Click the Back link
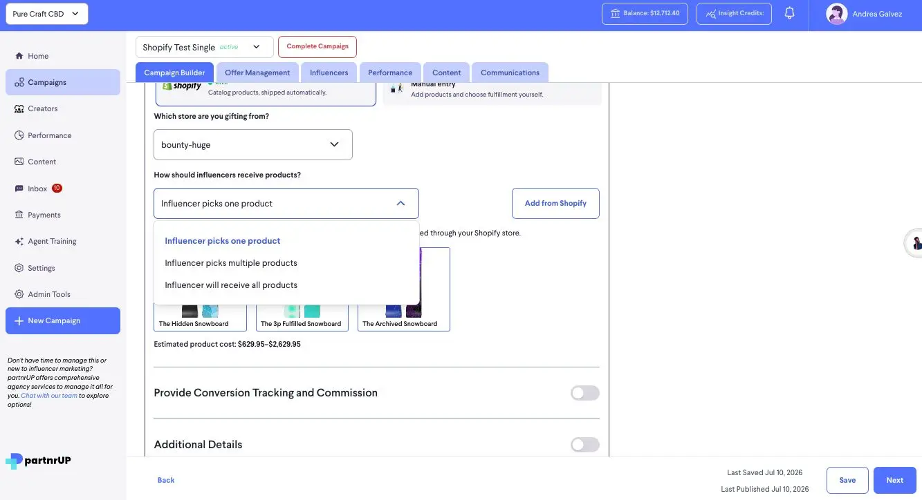The height and width of the screenshot is (500, 922). tap(166, 480)
